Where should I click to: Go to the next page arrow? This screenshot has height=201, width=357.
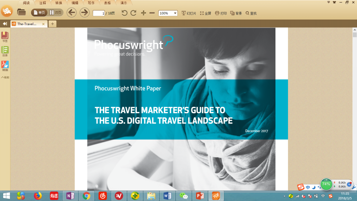pyautogui.click(x=84, y=13)
